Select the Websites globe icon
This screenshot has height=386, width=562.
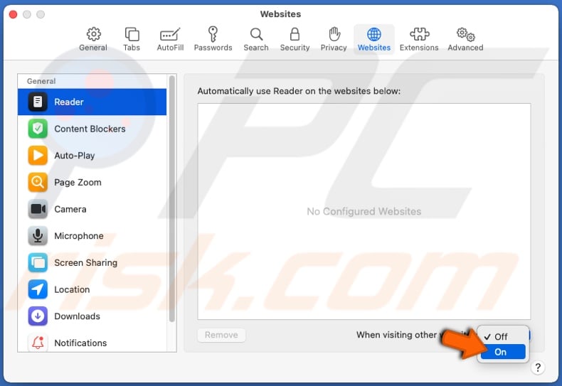click(x=373, y=34)
